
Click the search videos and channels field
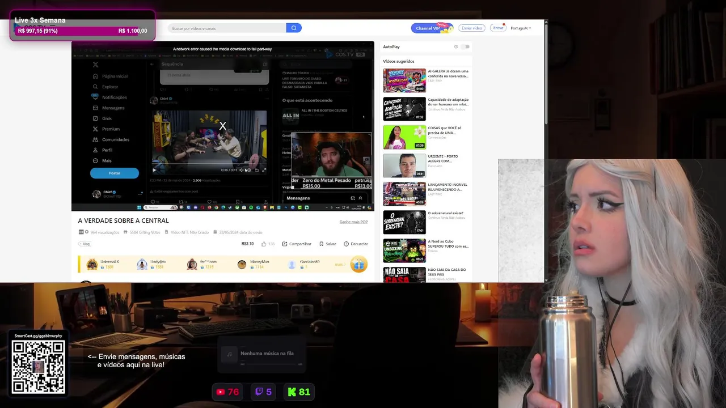pyautogui.click(x=227, y=28)
